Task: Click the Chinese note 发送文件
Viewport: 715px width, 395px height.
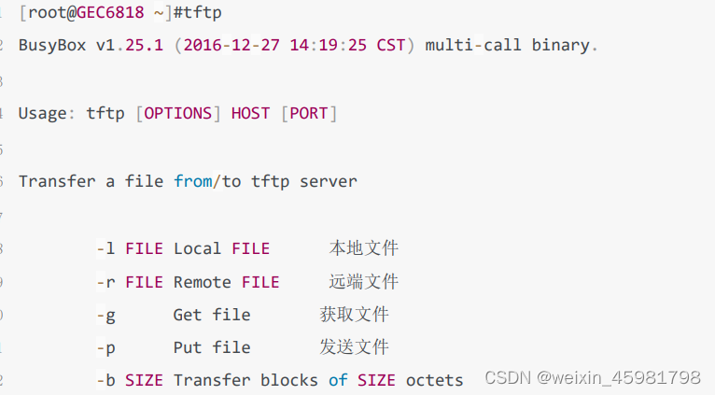Action: [355, 347]
